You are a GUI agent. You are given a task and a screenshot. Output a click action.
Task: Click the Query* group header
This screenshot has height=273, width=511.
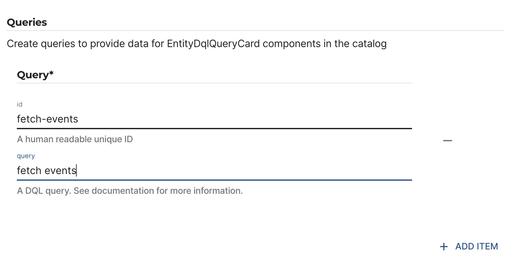(35, 75)
